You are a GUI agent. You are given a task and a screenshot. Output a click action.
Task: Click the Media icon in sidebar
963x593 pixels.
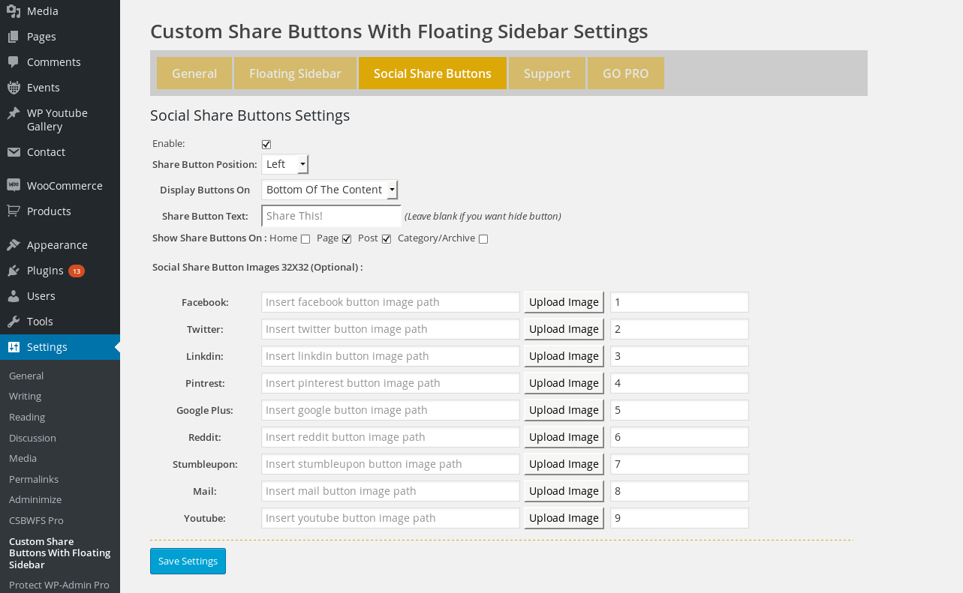click(x=14, y=11)
